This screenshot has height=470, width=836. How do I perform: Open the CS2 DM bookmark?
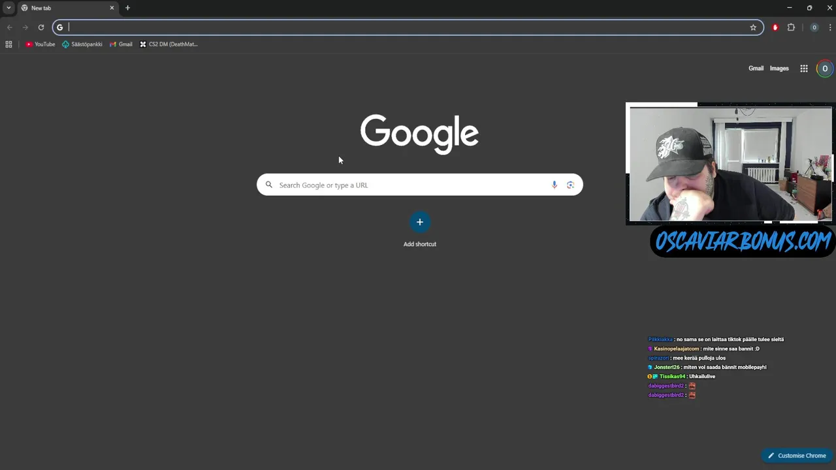pos(169,44)
